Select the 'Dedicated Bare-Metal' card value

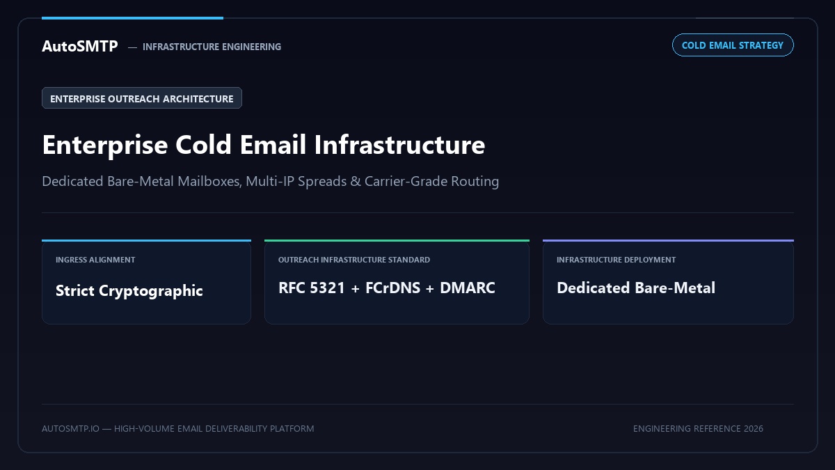[636, 288]
